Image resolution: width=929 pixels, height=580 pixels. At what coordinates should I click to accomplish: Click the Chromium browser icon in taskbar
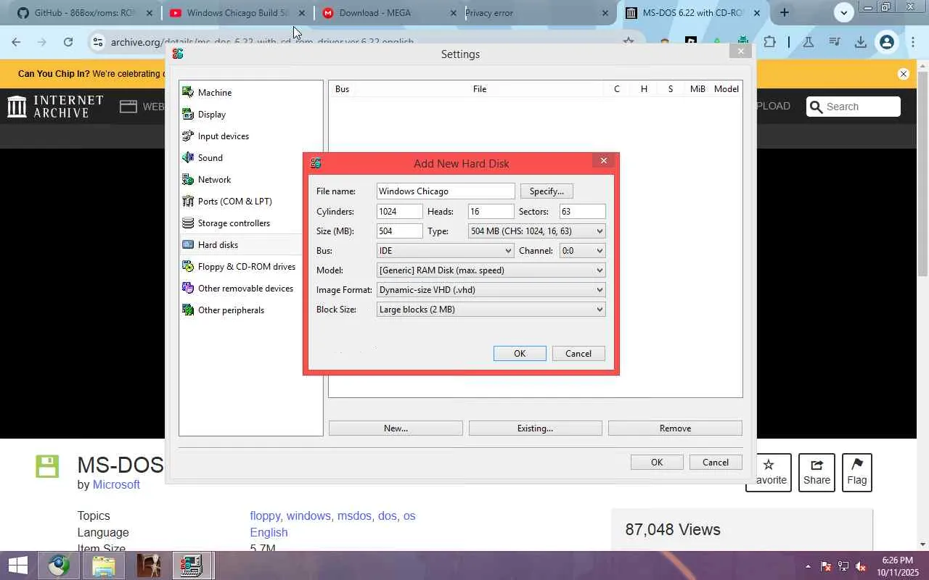(60, 565)
